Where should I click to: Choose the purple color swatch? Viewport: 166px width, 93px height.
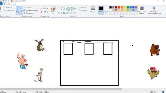point(136,7)
